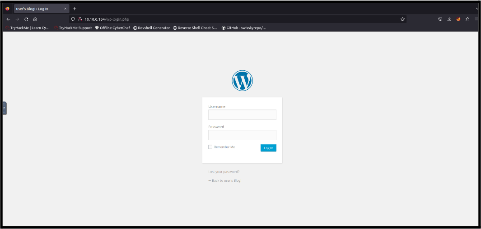Image resolution: width=481 pixels, height=229 pixels.
Task: Save to Pocket icon in toolbar
Action: (x=440, y=19)
